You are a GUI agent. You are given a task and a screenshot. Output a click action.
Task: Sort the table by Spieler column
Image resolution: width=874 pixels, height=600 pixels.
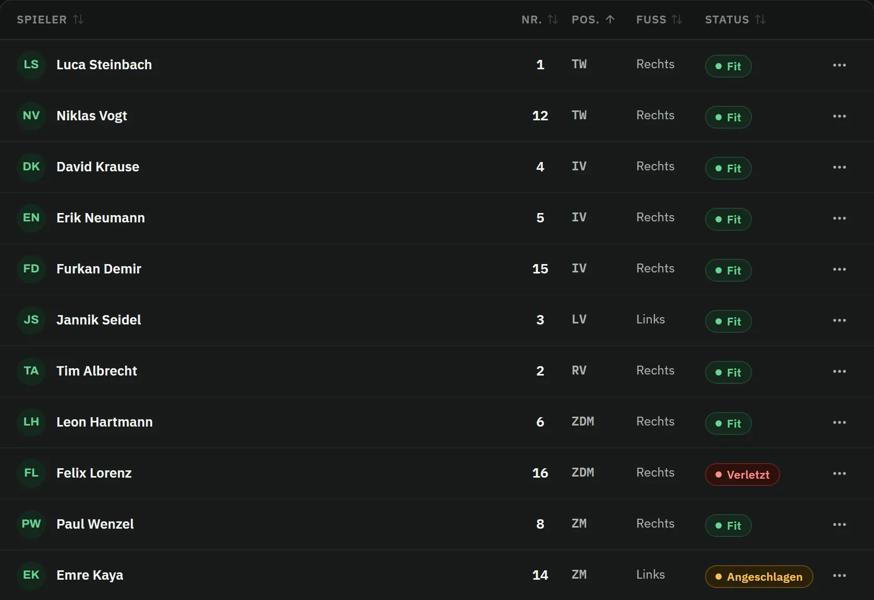(50, 20)
